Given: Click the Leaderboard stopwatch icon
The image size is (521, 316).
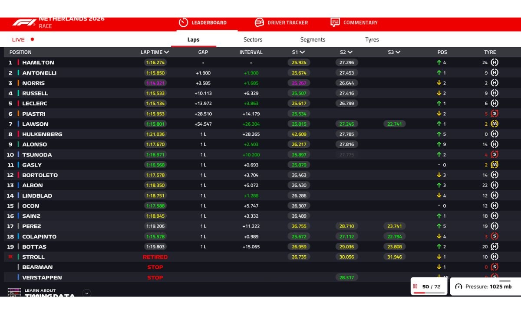Looking at the screenshot, I should 183,23.
